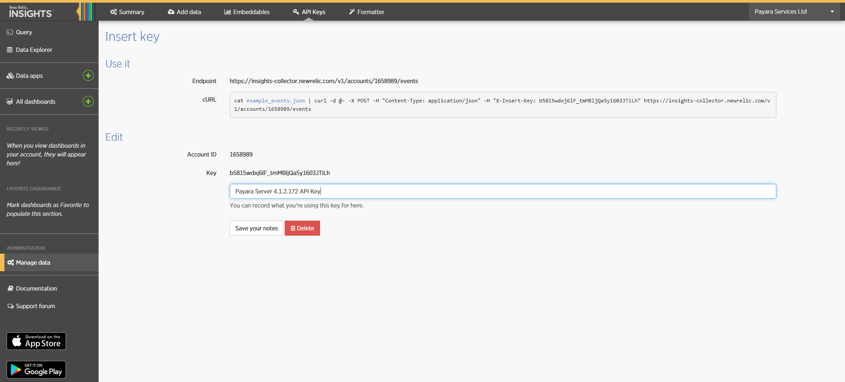
Task: Click the New Relic Insights logo
Action: (x=31, y=12)
